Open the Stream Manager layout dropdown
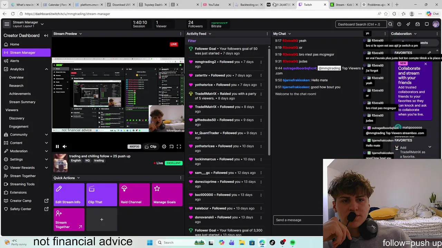 (42, 24)
